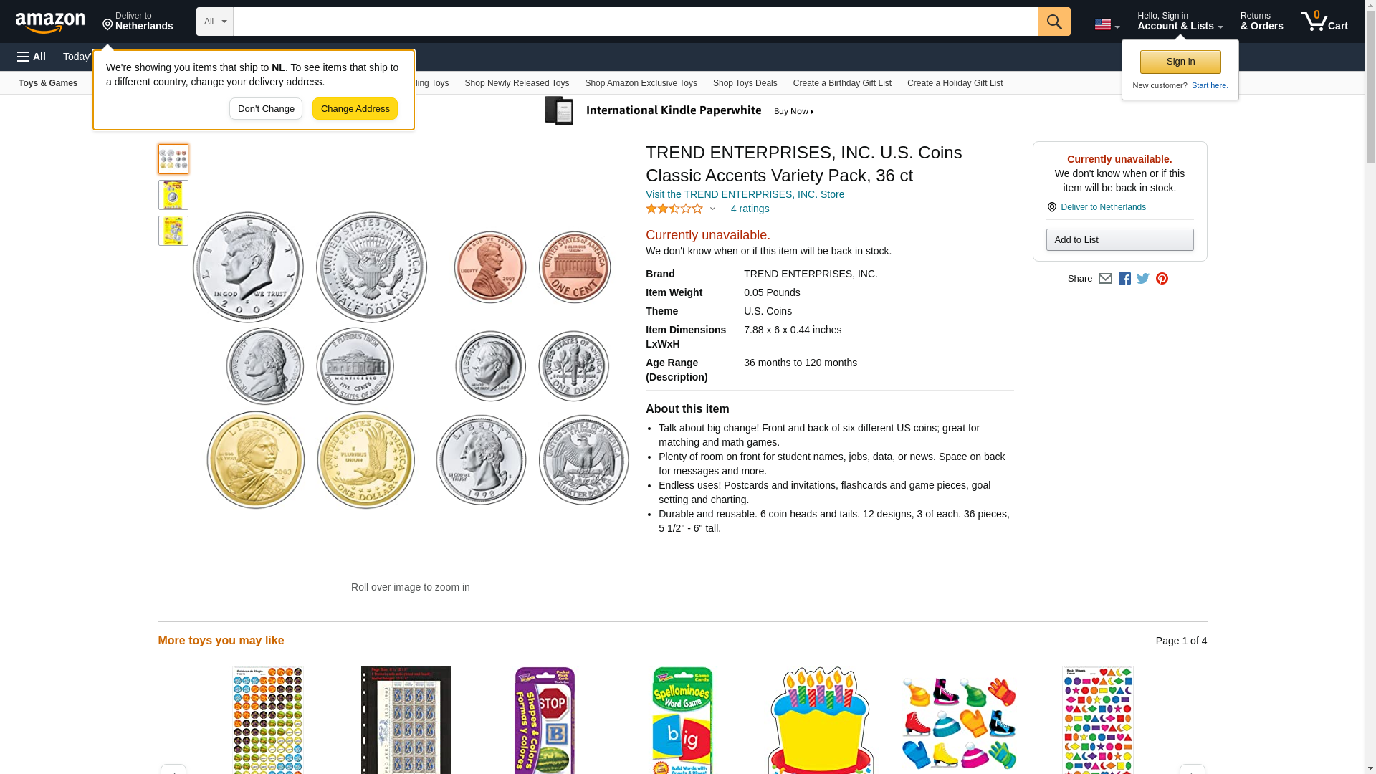Share product via email icon

1105,279
